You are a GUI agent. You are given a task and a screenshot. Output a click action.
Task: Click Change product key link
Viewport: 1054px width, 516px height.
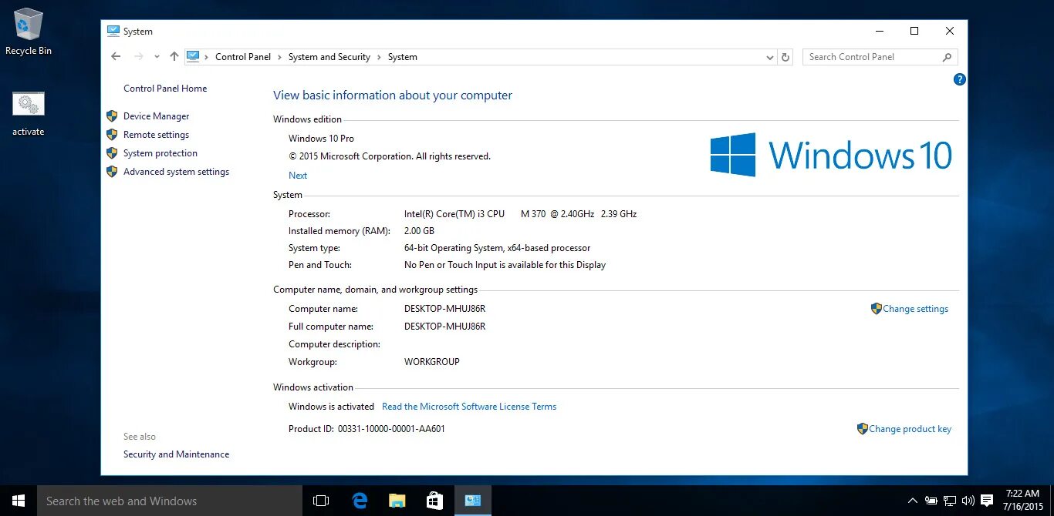pos(910,429)
